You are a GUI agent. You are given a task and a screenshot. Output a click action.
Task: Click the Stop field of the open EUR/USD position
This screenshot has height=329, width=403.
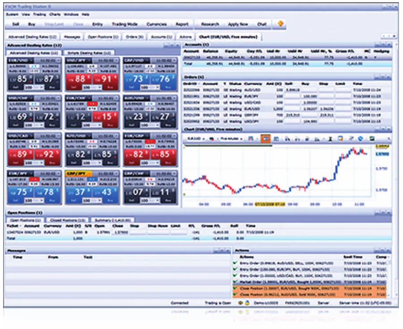138,232
